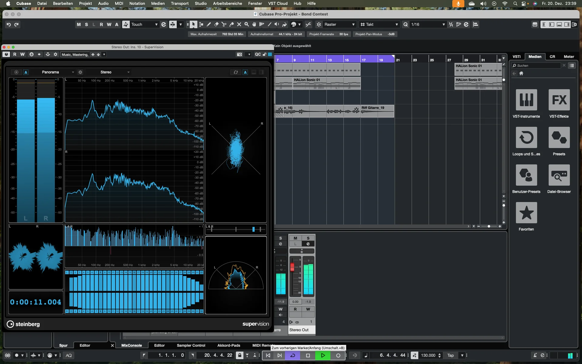This screenshot has height=364, width=582.
Task: Click the AQ auto-quantize button
Action: click(69, 355)
